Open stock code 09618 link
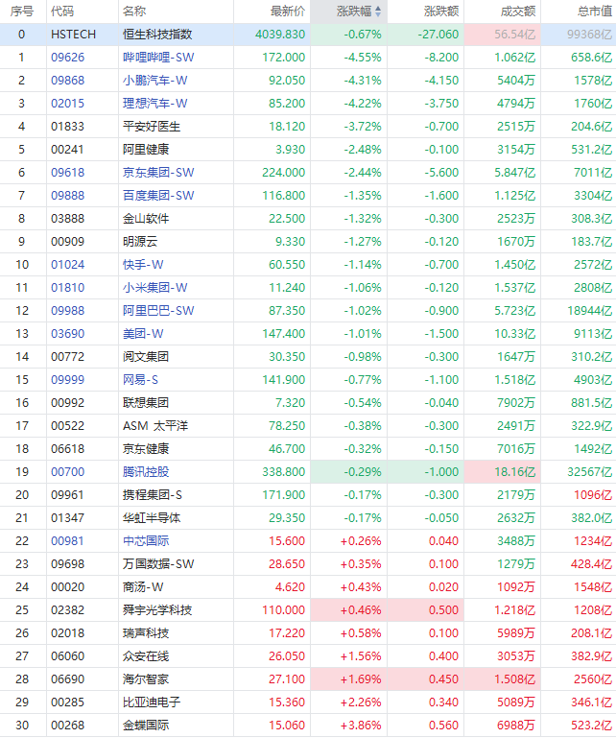The height and width of the screenshot is (738, 616). tap(68, 173)
